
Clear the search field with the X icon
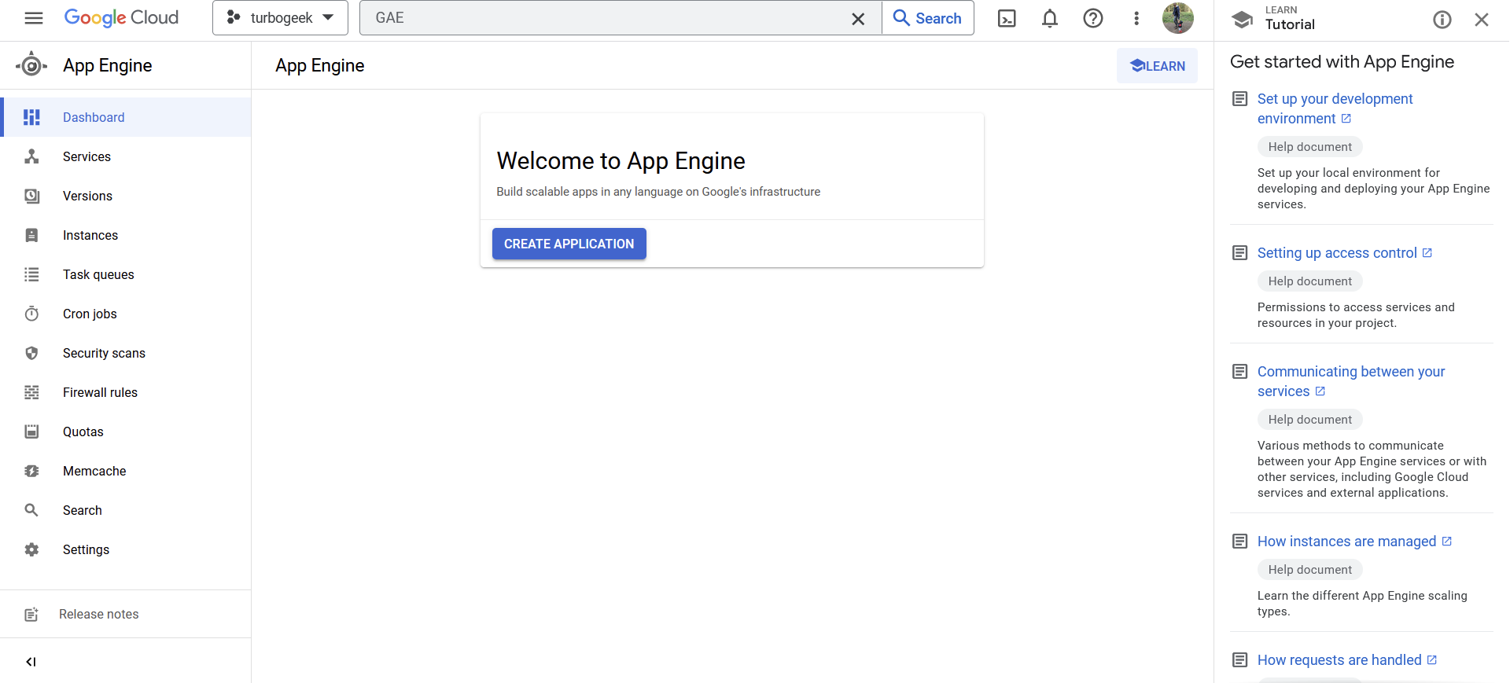pyautogui.click(x=858, y=19)
